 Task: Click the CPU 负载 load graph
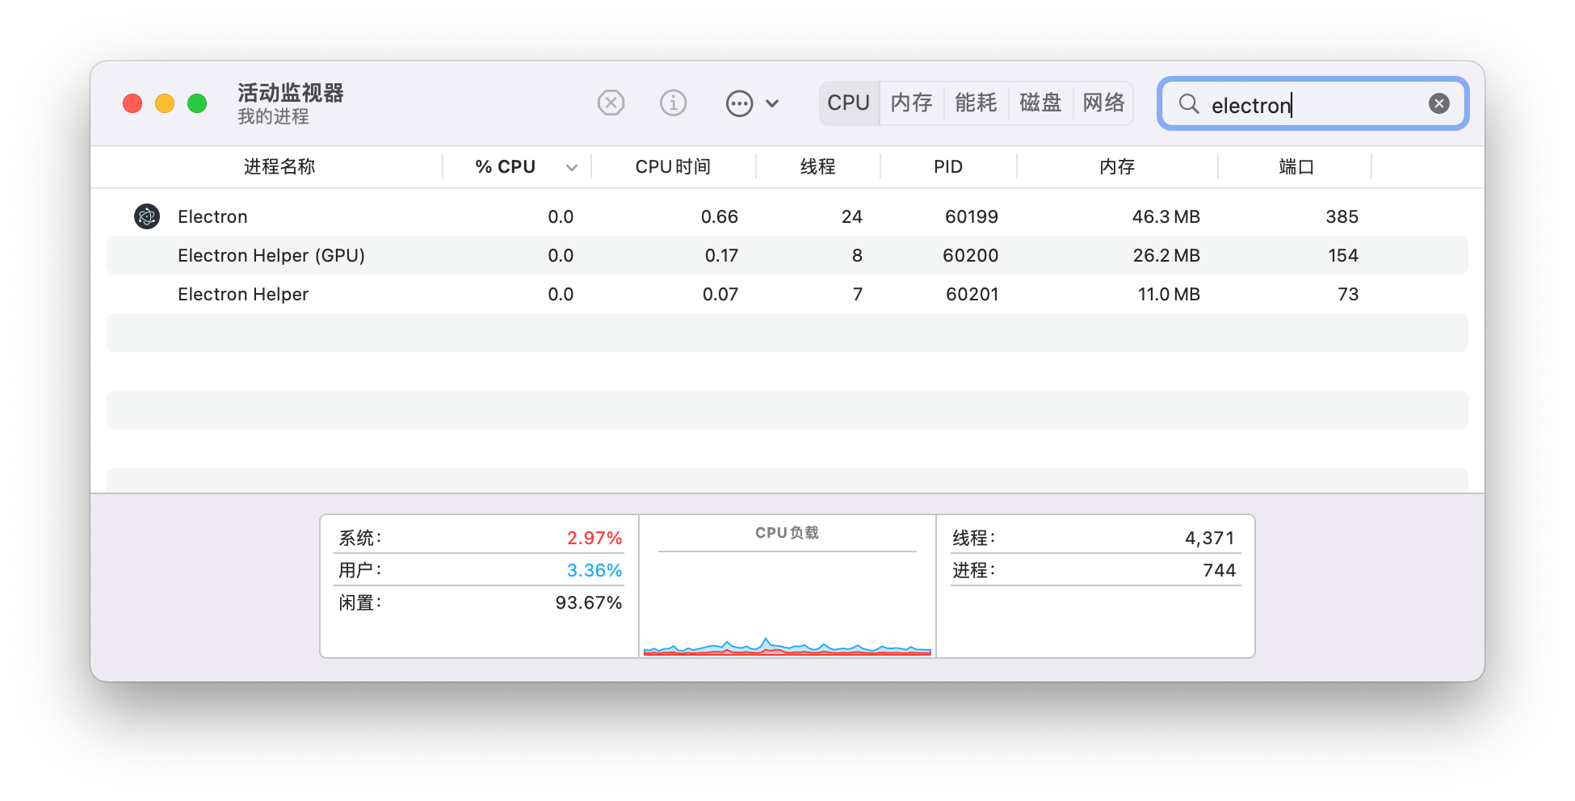pos(787,586)
